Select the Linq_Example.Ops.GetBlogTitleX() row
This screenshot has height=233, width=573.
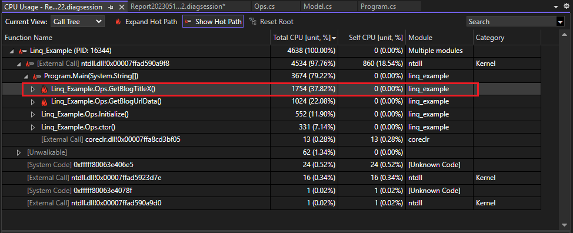point(271,89)
